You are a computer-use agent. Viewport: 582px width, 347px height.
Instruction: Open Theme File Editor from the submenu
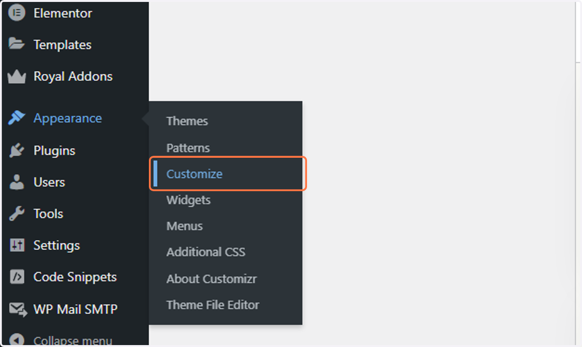click(x=213, y=305)
